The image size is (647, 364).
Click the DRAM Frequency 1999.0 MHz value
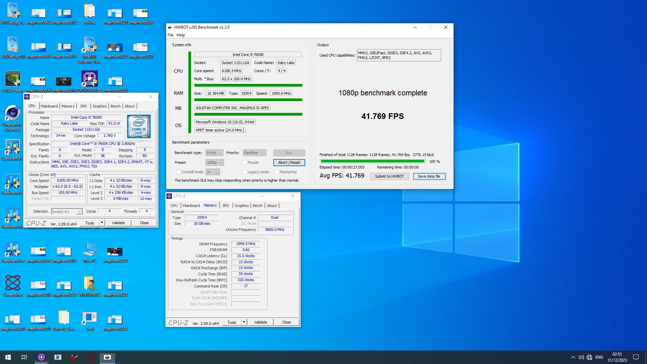pyautogui.click(x=246, y=244)
